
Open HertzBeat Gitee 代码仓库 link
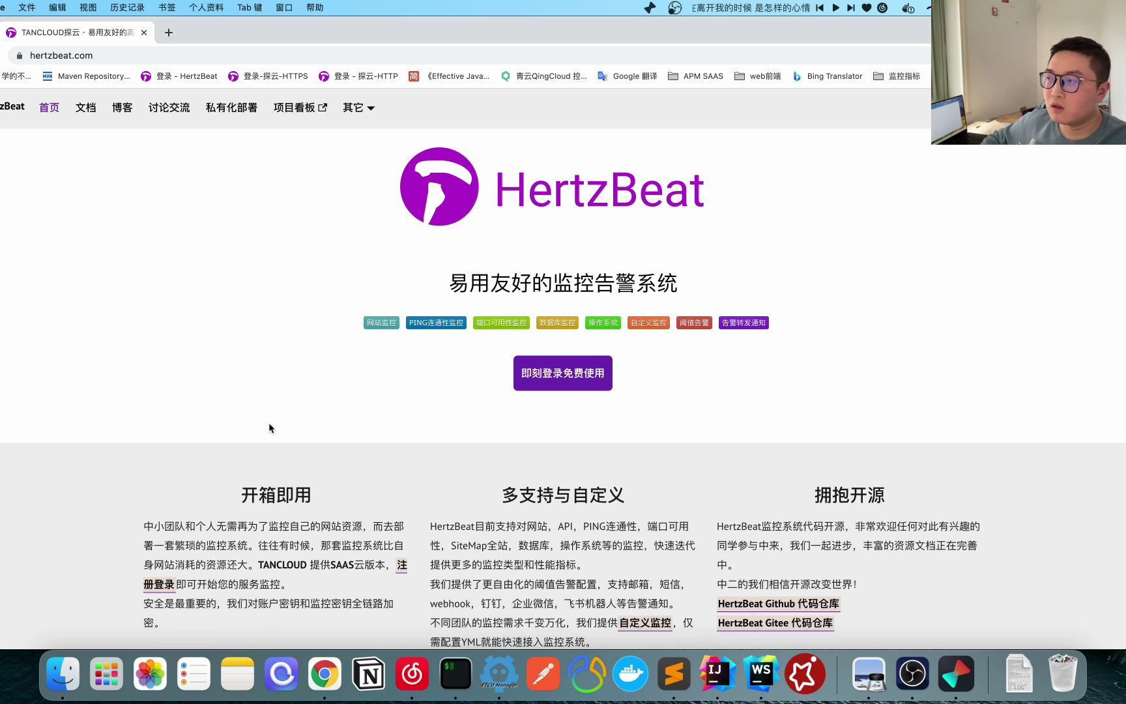(x=775, y=623)
